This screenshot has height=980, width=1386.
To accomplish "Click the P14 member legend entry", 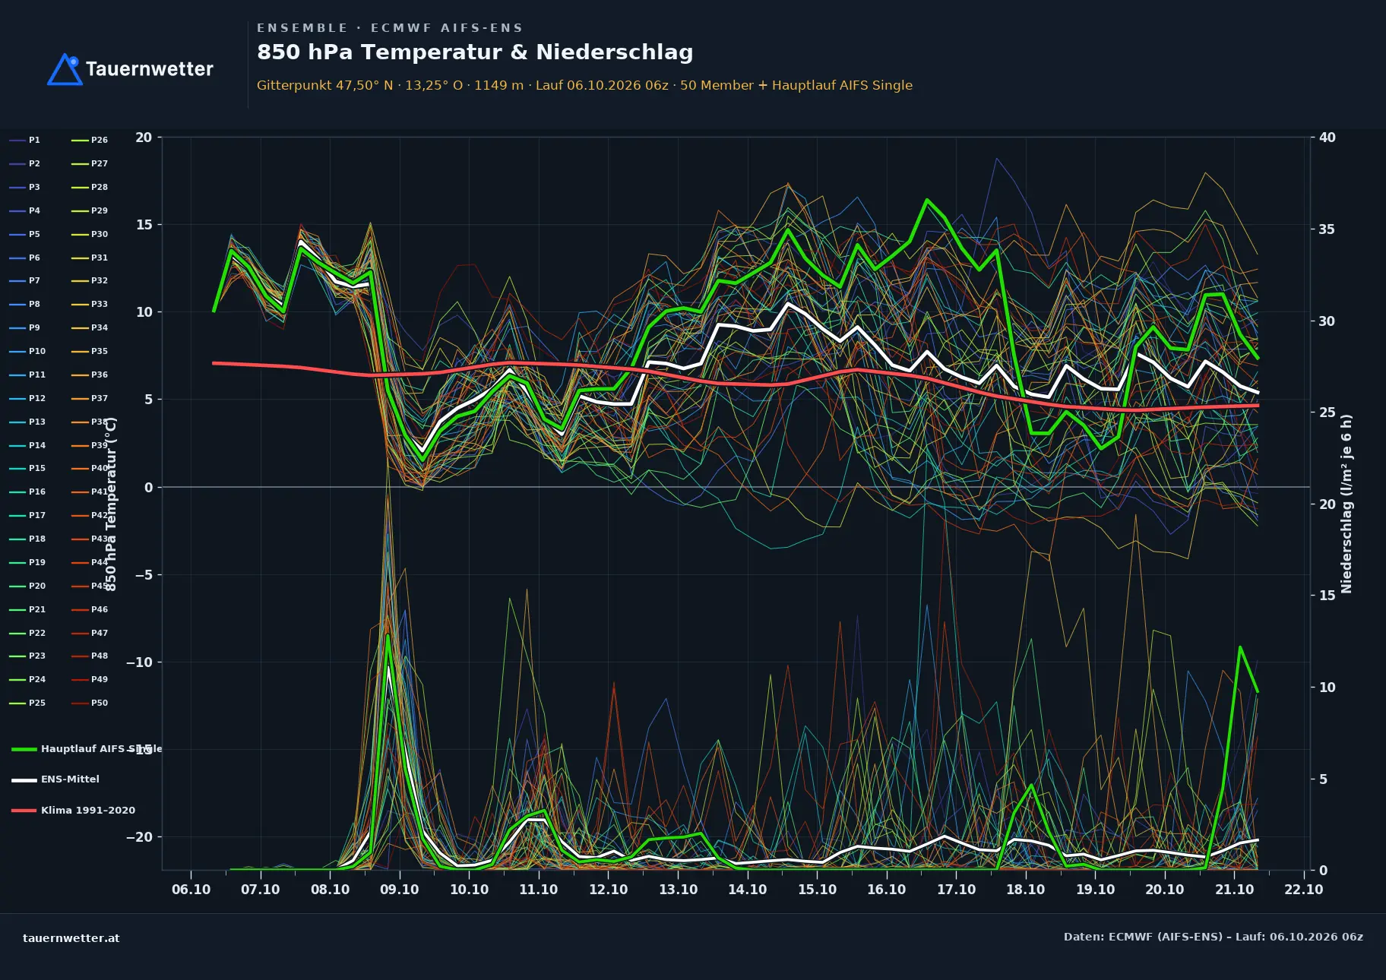I will tap(27, 445).
